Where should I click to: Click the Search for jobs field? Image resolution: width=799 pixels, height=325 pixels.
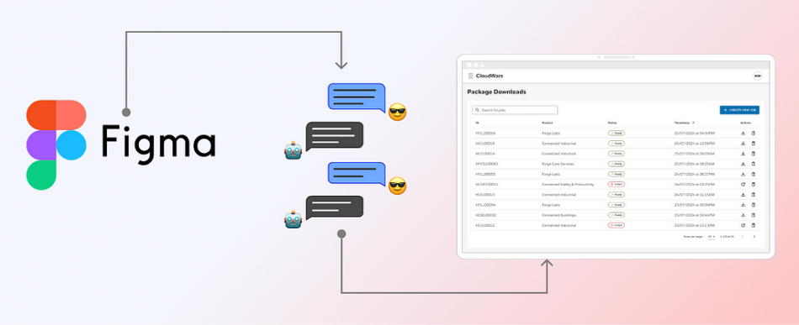[515, 110]
